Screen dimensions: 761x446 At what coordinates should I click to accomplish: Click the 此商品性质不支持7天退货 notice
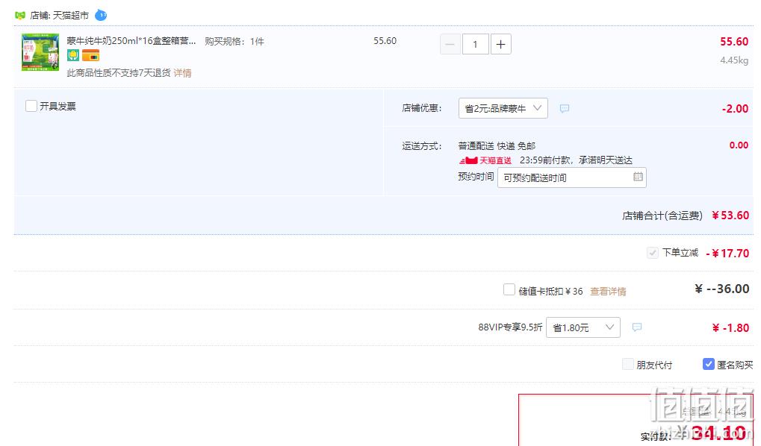tap(119, 73)
